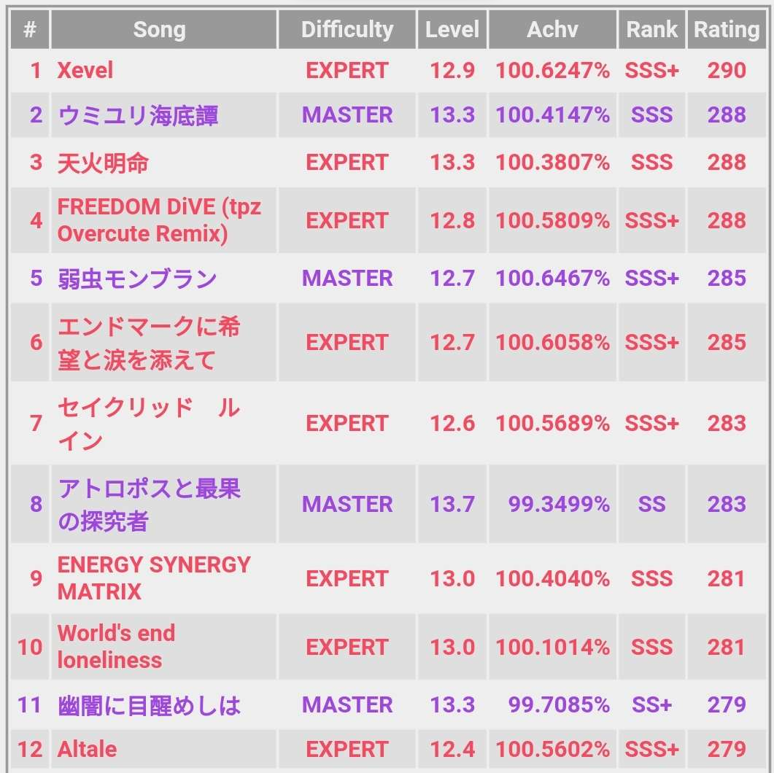Select the 弱虫モンブラン song row
This screenshot has height=773, width=774.
pyautogui.click(x=137, y=279)
